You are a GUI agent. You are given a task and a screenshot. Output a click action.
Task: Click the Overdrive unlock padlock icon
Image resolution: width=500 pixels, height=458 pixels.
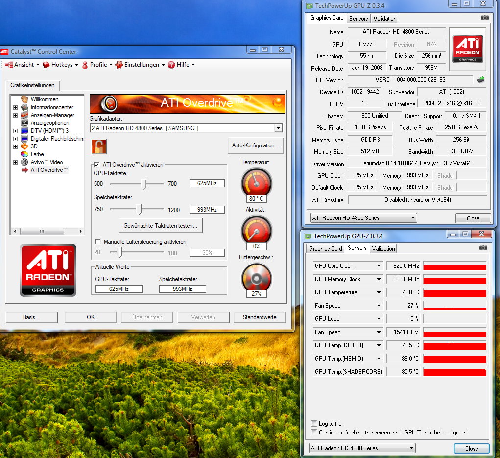click(99, 147)
